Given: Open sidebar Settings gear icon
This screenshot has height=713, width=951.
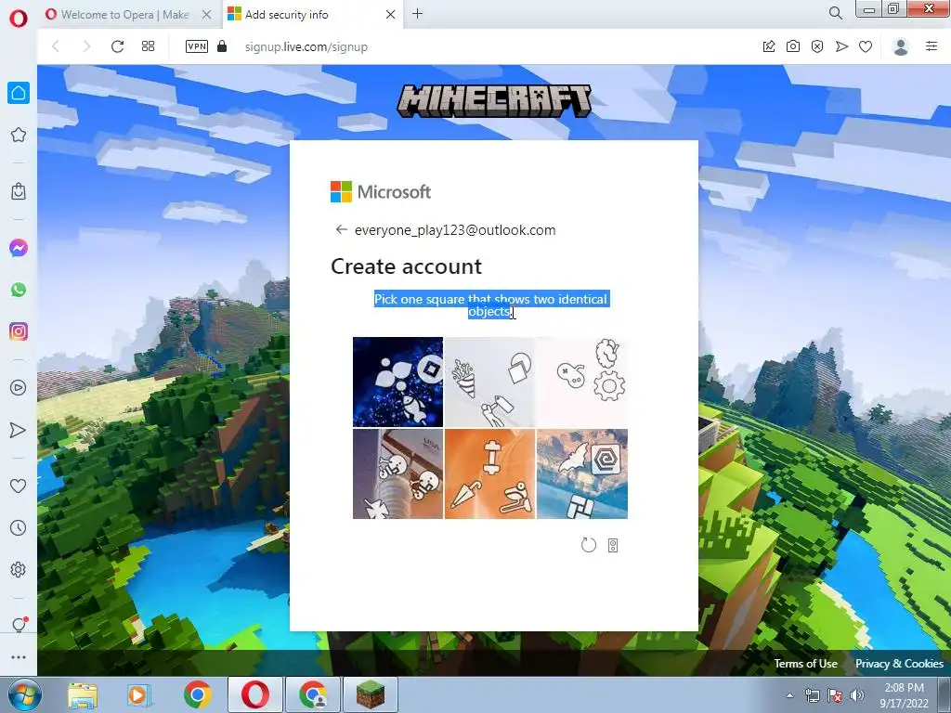Looking at the screenshot, I should (x=19, y=570).
